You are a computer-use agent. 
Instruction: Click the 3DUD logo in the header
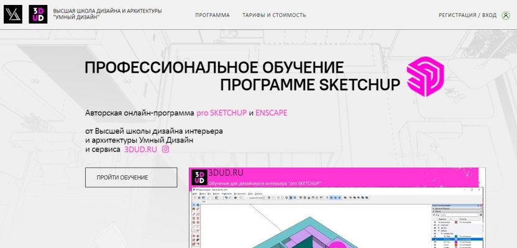38,14
